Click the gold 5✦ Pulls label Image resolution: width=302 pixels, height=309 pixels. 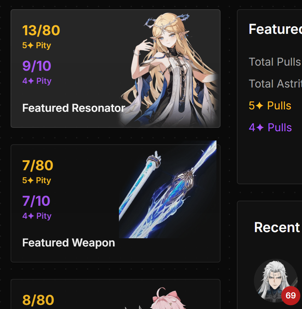(270, 106)
